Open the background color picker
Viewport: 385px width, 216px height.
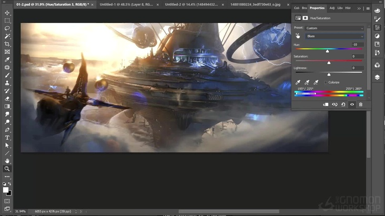click(10, 193)
